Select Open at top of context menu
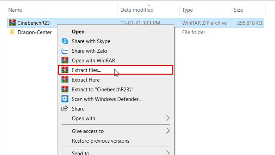 pyautogui.click(x=78, y=31)
